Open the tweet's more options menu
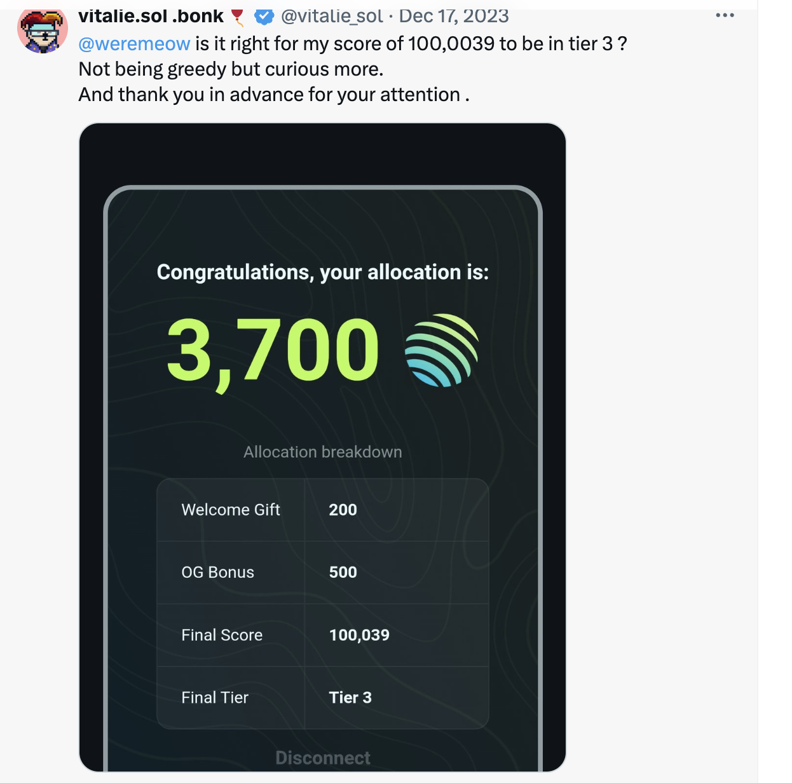The image size is (792, 783). 725,15
